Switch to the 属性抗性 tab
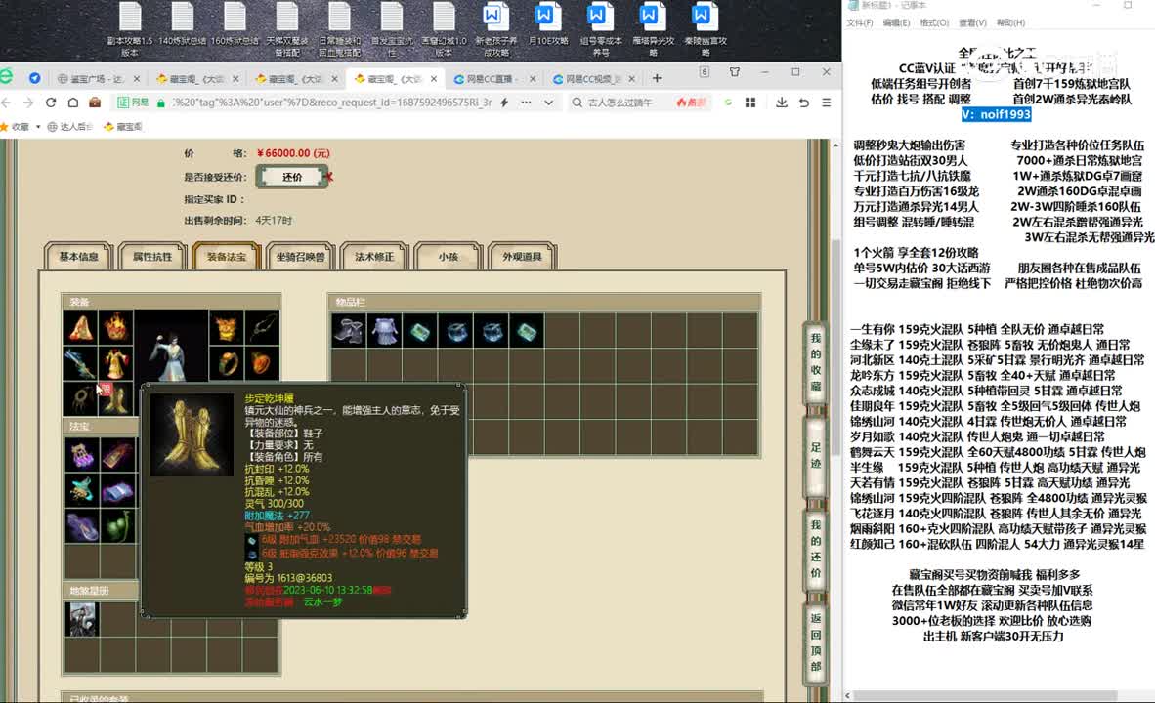Viewport: 1155px width, 703px height. tap(151, 256)
